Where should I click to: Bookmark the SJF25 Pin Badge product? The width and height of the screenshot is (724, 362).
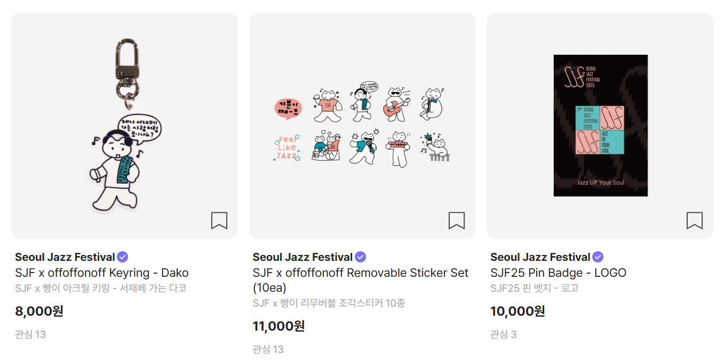695,220
